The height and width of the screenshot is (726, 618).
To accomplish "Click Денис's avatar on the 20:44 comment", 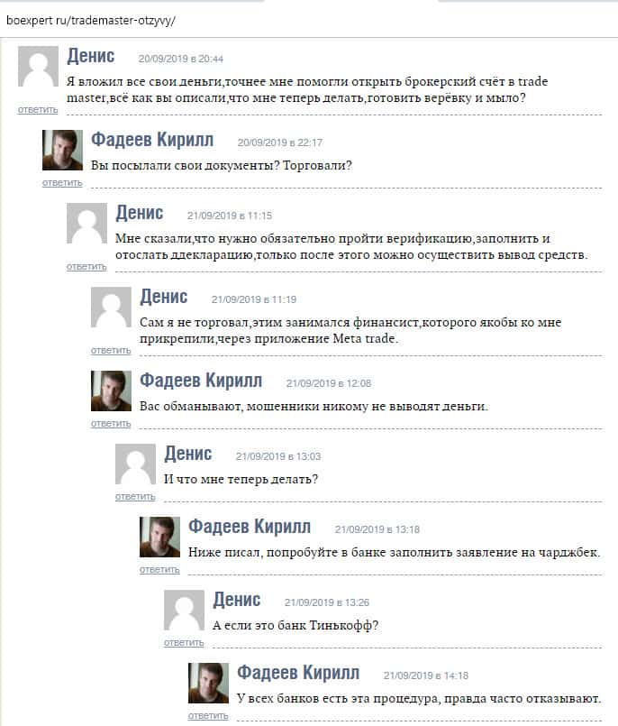I will pyautogui.click(x=38, y=66).
